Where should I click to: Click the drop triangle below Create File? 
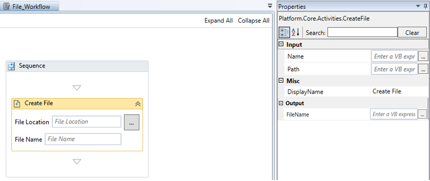[x=77, y=162]
